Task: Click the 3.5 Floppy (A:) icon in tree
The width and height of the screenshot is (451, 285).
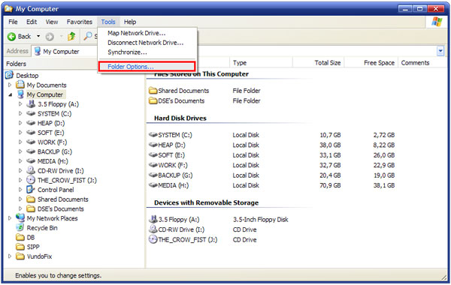Action: tap(31, 104)
